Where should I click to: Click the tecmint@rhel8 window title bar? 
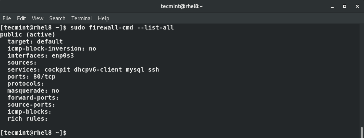(x=182, y=6)
